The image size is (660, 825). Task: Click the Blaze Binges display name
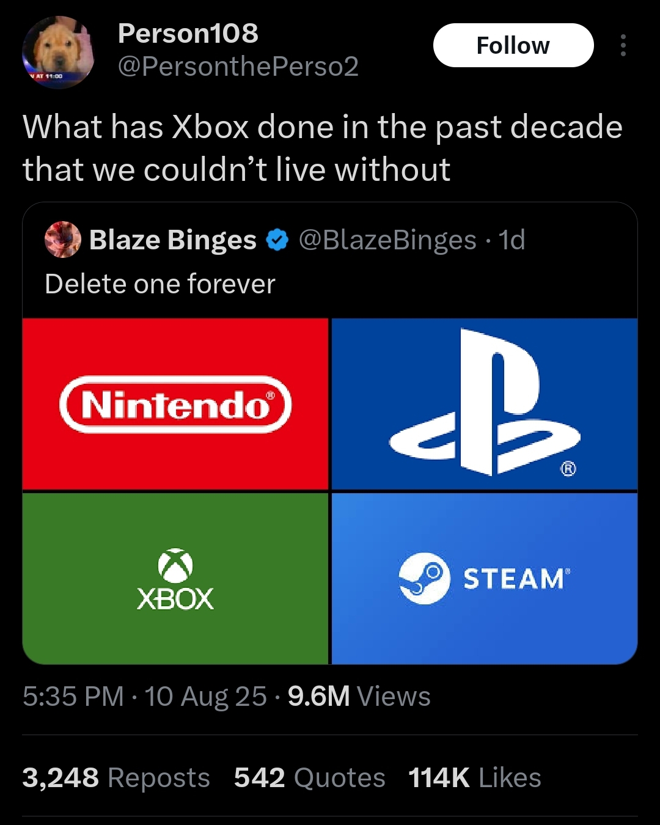tap(173, 240)
